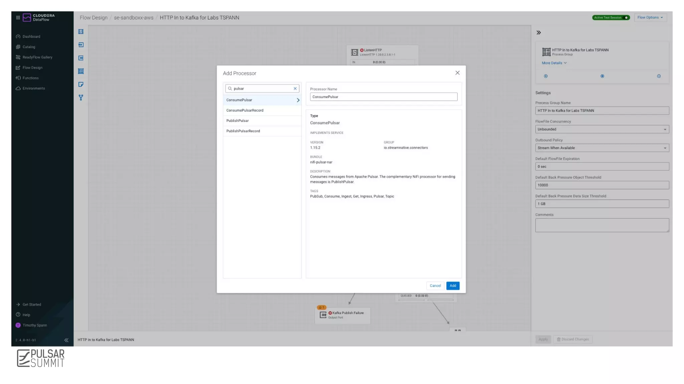This screenshot has height=384, width=684.
Task: Go to Flow Design section
Action: [x=32, y=67]
